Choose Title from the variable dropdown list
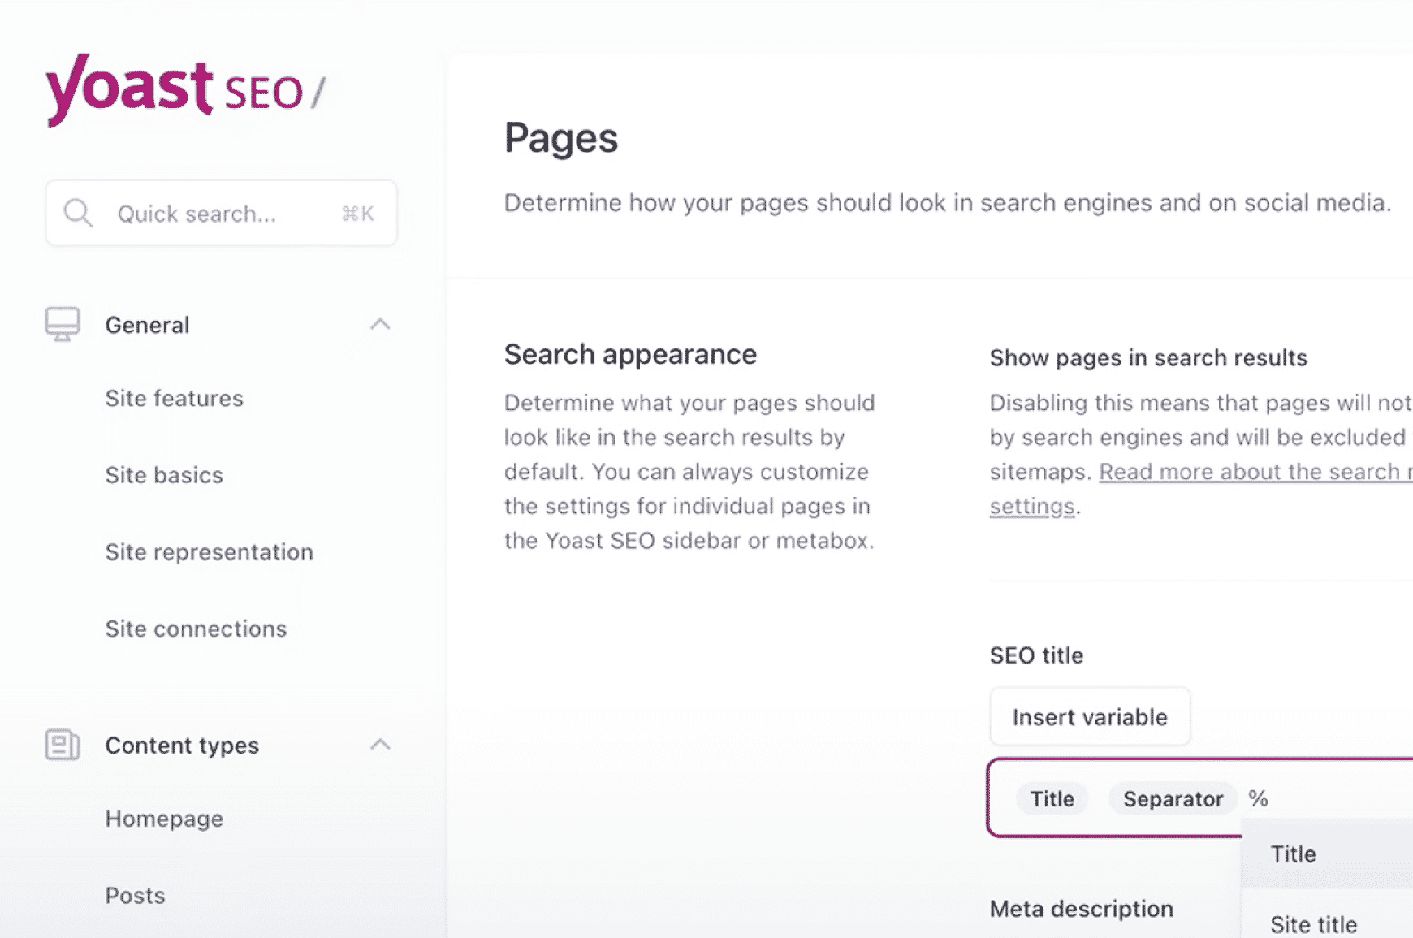The image size is (1413, 938). 1294,854
